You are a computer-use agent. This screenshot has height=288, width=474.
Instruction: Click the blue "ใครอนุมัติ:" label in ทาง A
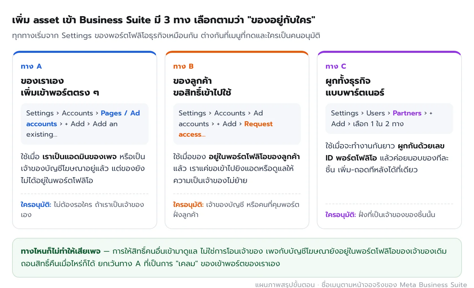[36, 205]
